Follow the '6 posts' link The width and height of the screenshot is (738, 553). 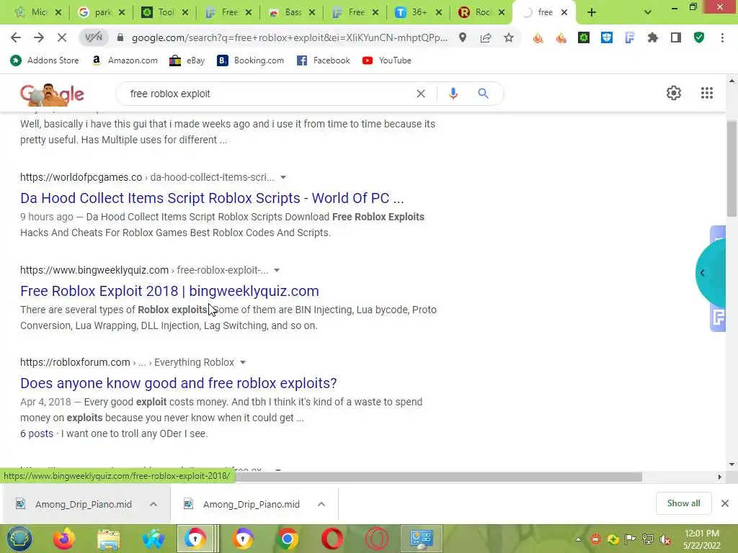pyautogui.click(x=37, y=433)
